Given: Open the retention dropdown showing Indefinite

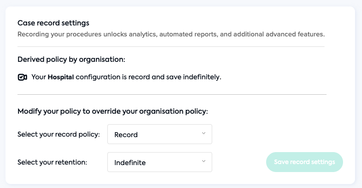Looking at the screenshot, I should [159, 162].
